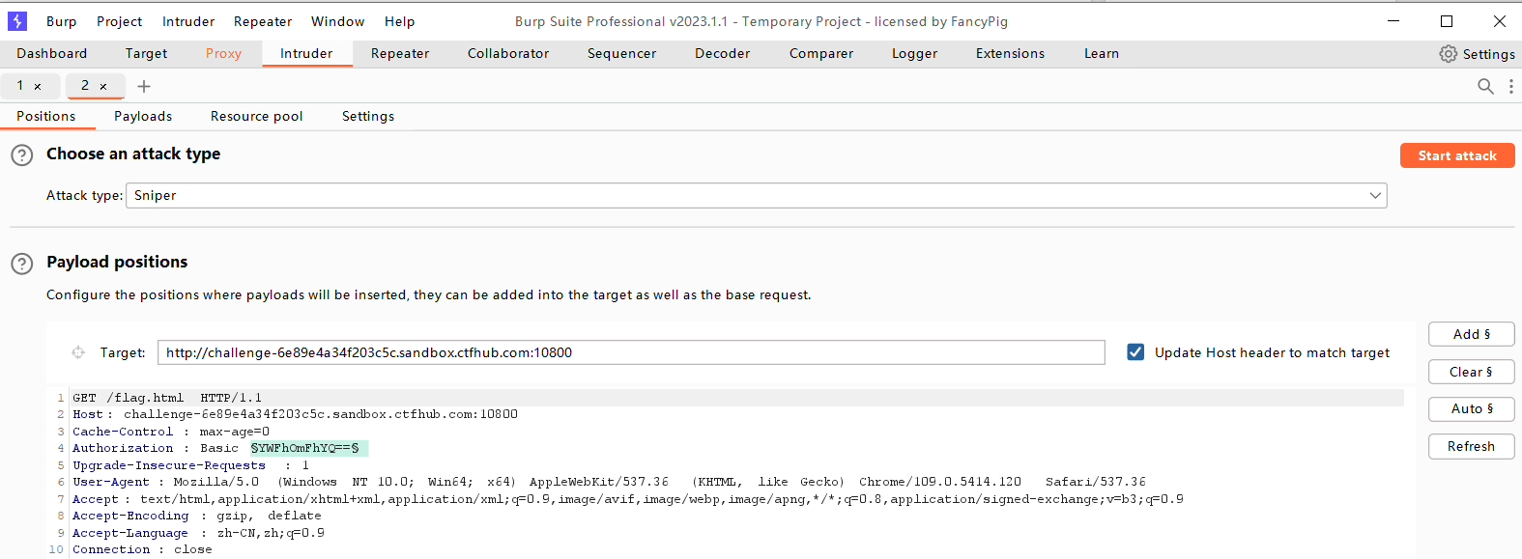This screenshot has width=1522, height=559.
Task: Click the GET /flag.html request line
Action: pos(167,398)
